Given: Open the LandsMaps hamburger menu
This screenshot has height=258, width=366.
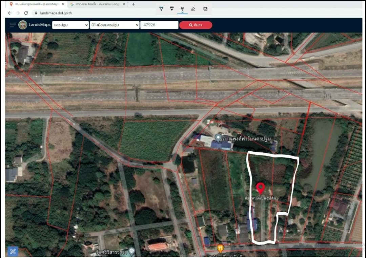Looking at the screenshot, I should [x=13, y=25].
